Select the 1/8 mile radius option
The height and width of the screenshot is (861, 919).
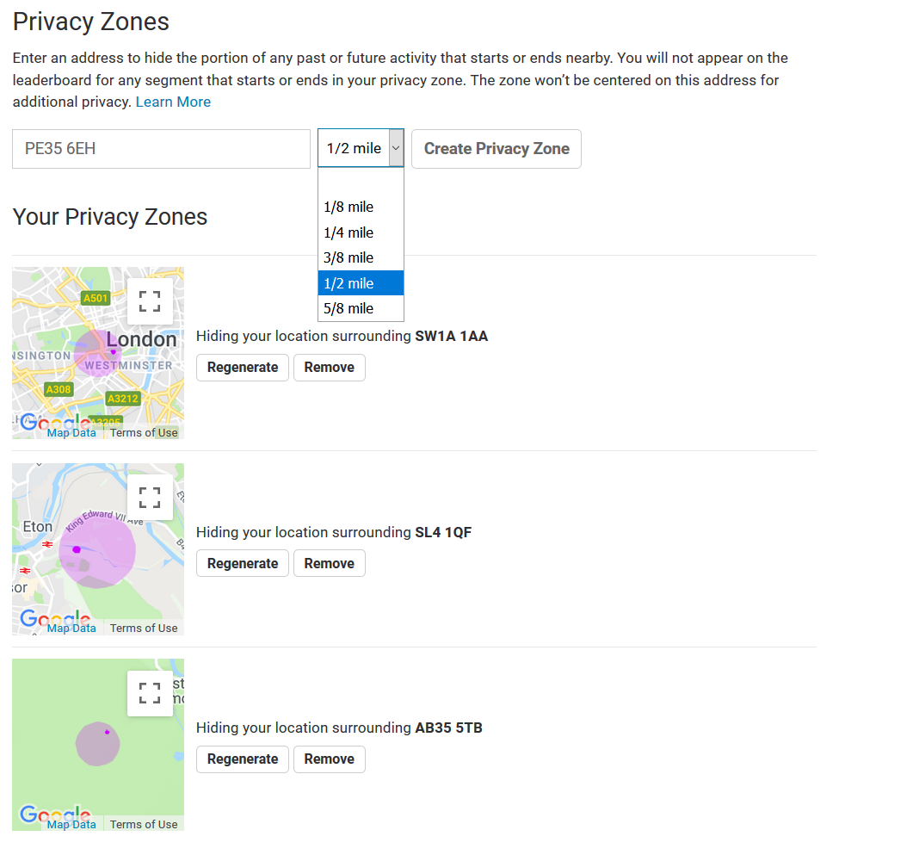[348, 207]
